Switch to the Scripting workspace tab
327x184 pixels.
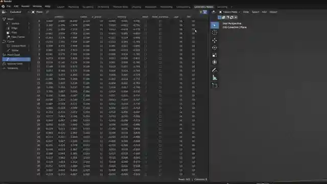click(222, 7)
